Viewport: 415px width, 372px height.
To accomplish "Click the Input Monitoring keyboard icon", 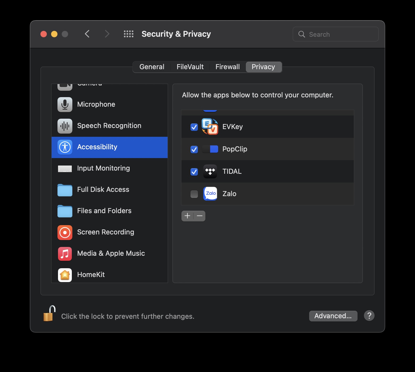I will click(x=65, y=169).
